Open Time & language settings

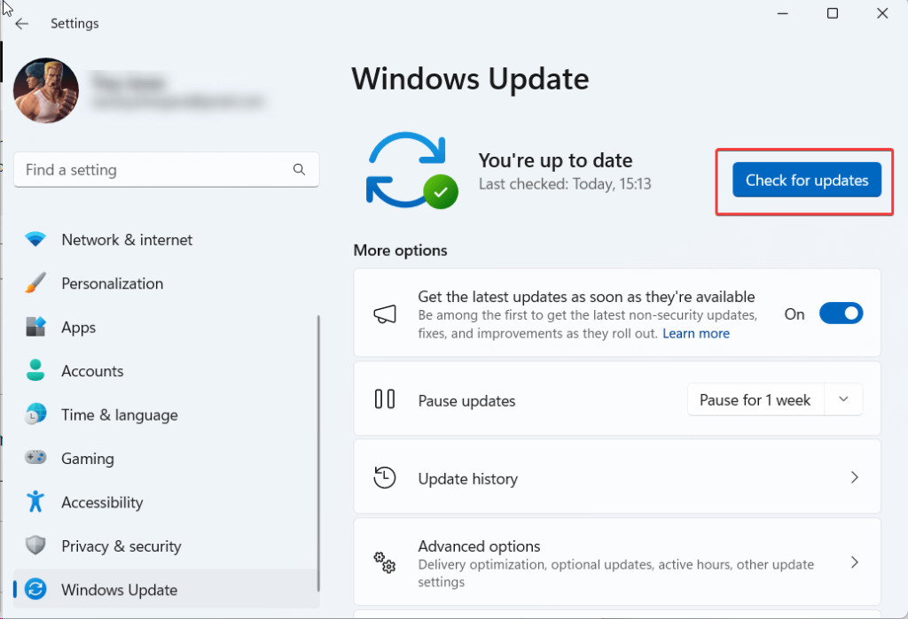tap(119, 415)
